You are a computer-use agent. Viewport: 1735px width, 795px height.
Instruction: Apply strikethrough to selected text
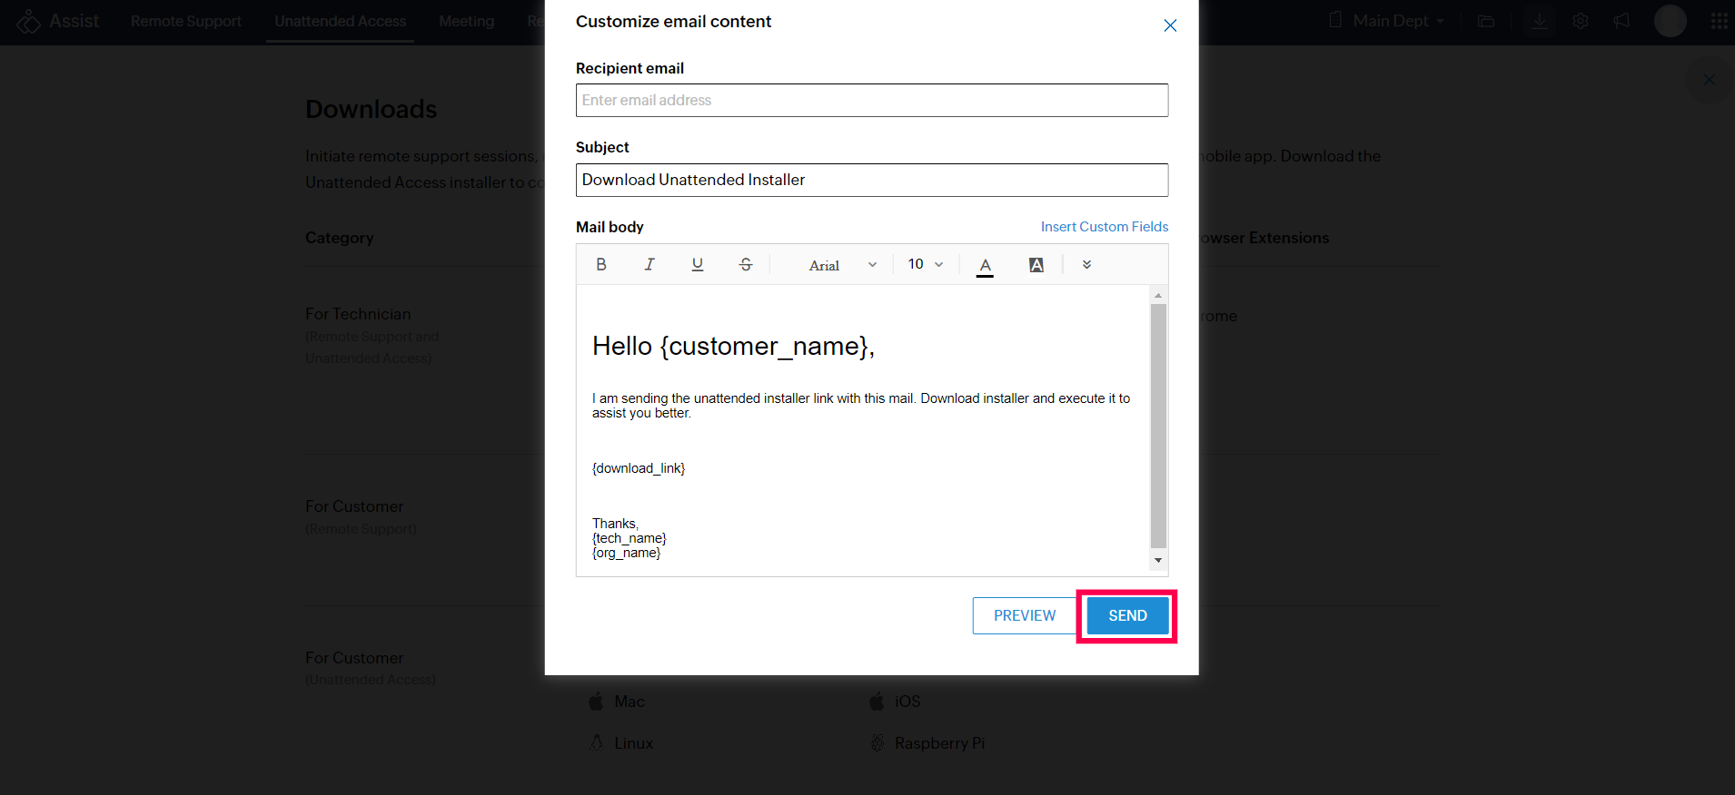[x=745, y=264]
